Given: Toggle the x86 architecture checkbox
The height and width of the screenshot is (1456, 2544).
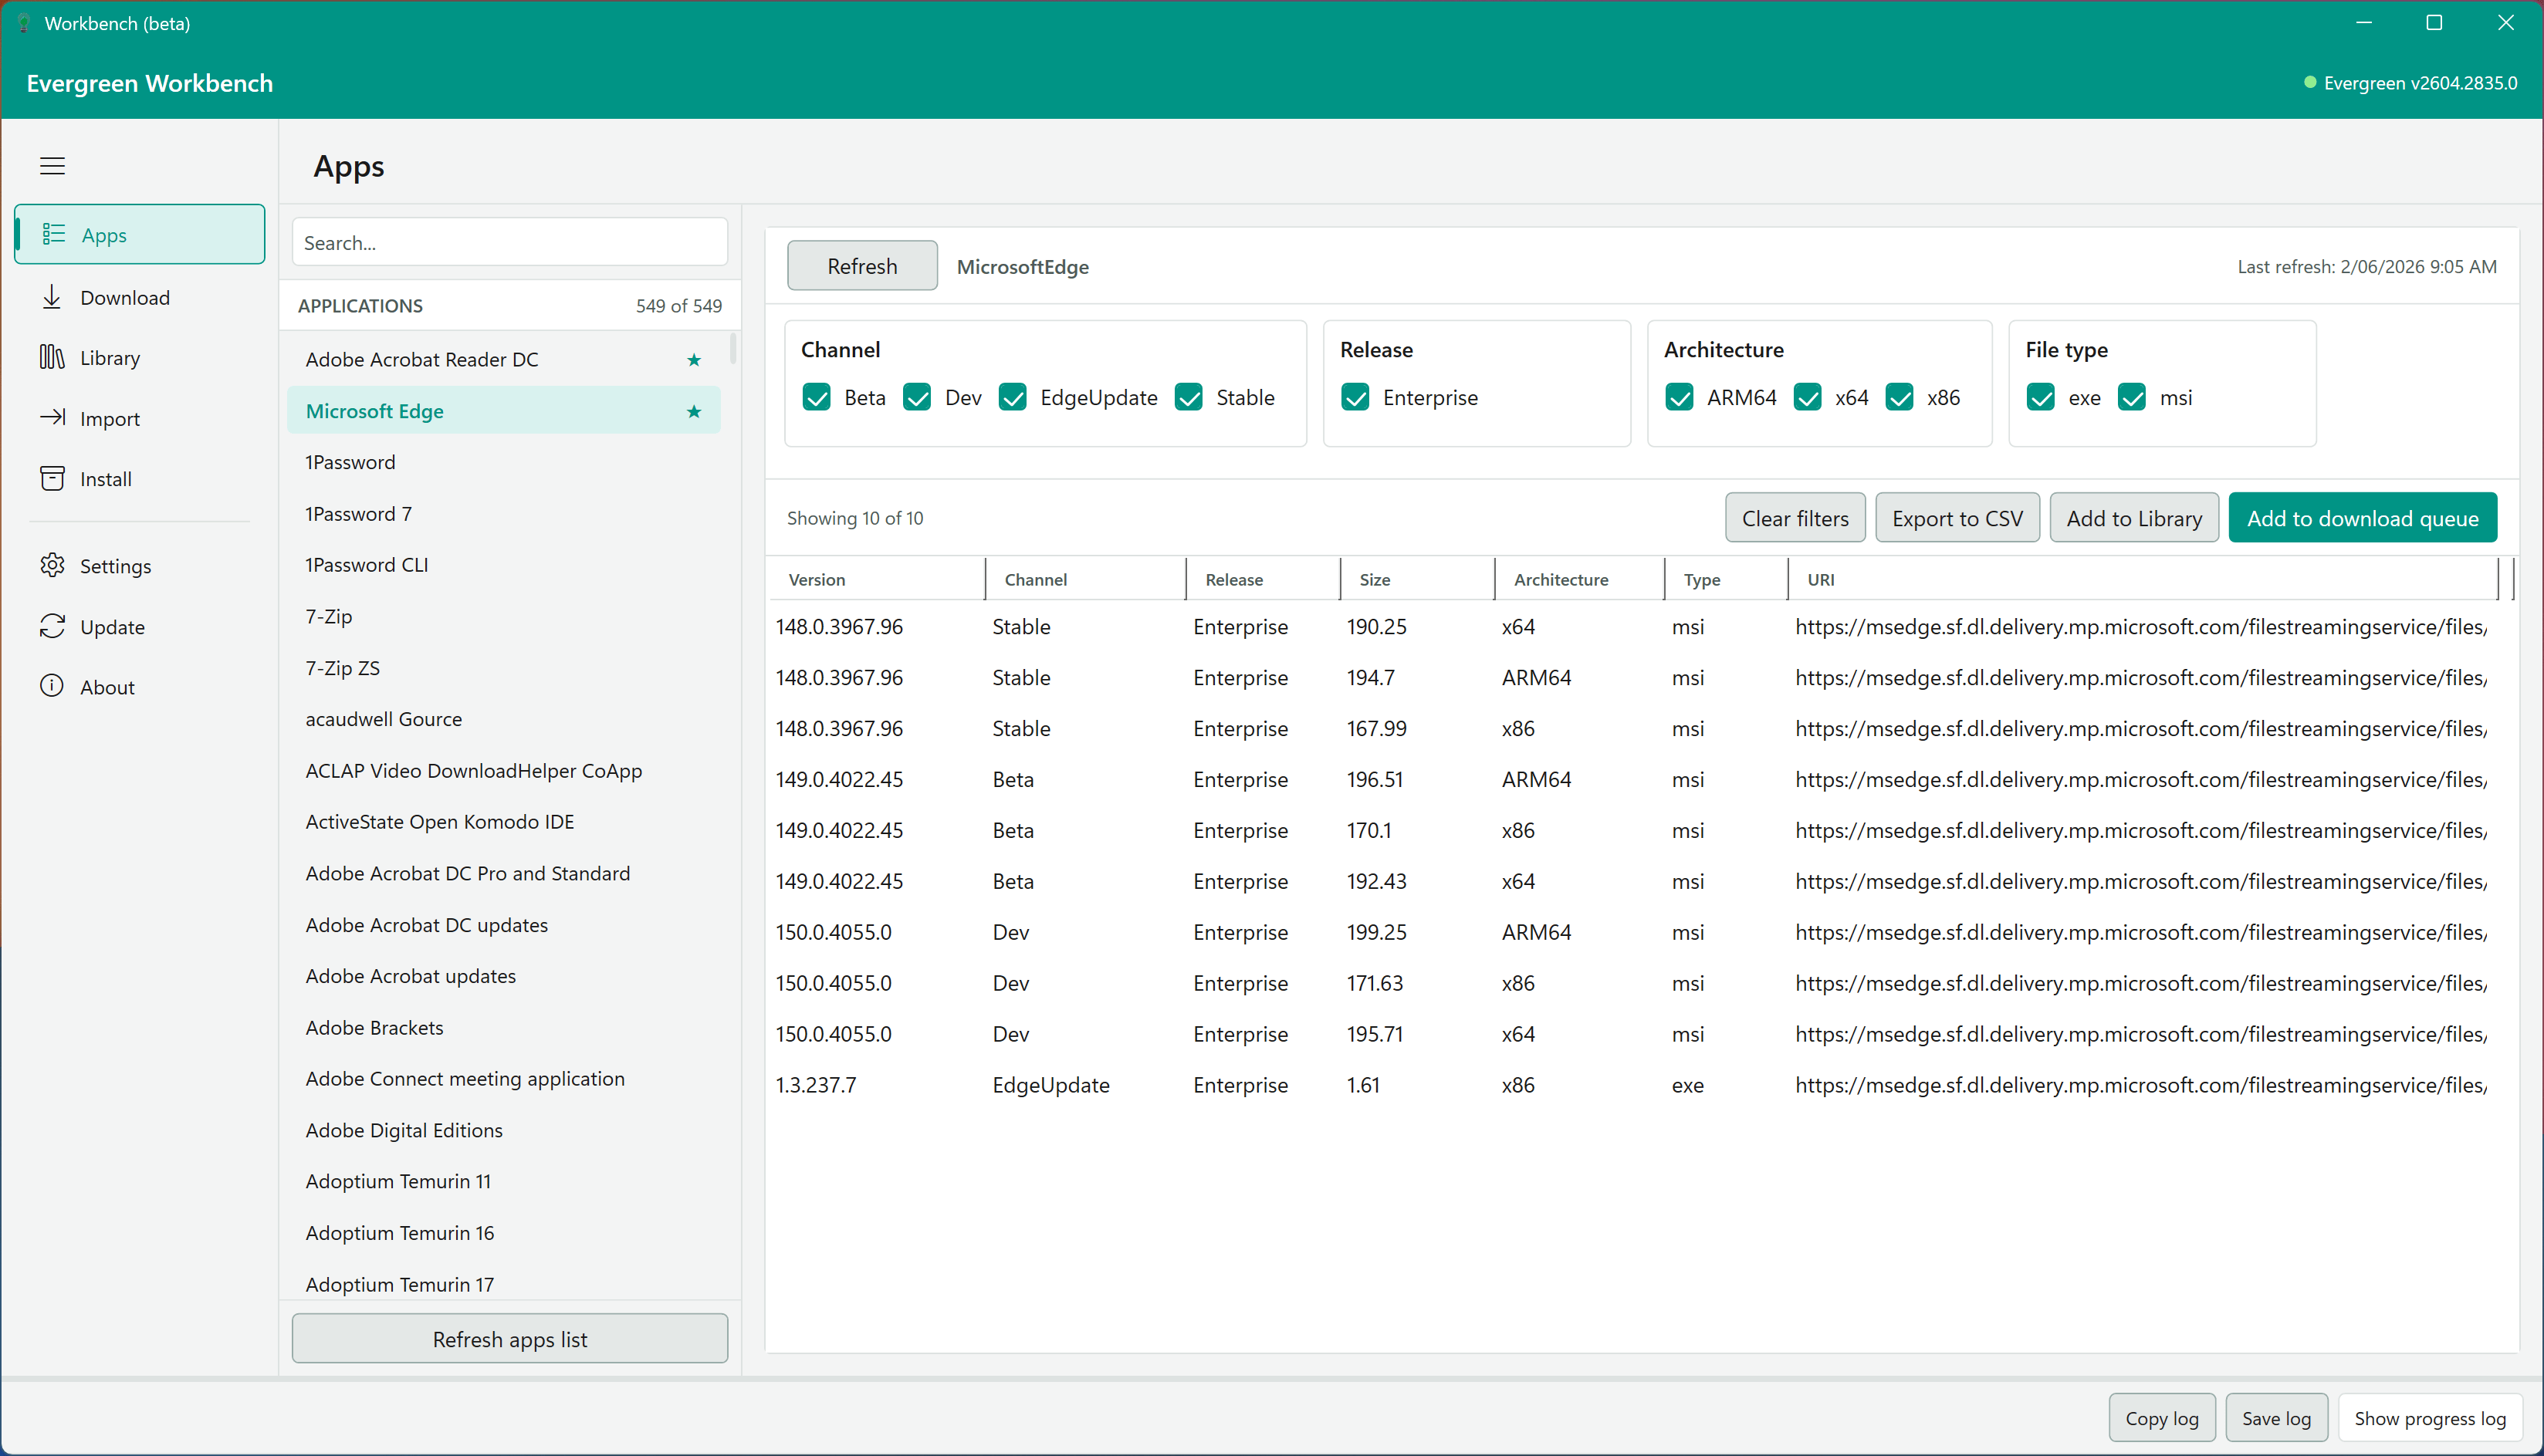Looking at the screenshot, I should 1900,397.
